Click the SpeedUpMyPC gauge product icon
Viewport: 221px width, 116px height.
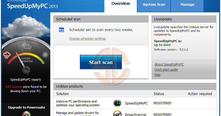tap(117, 103)
